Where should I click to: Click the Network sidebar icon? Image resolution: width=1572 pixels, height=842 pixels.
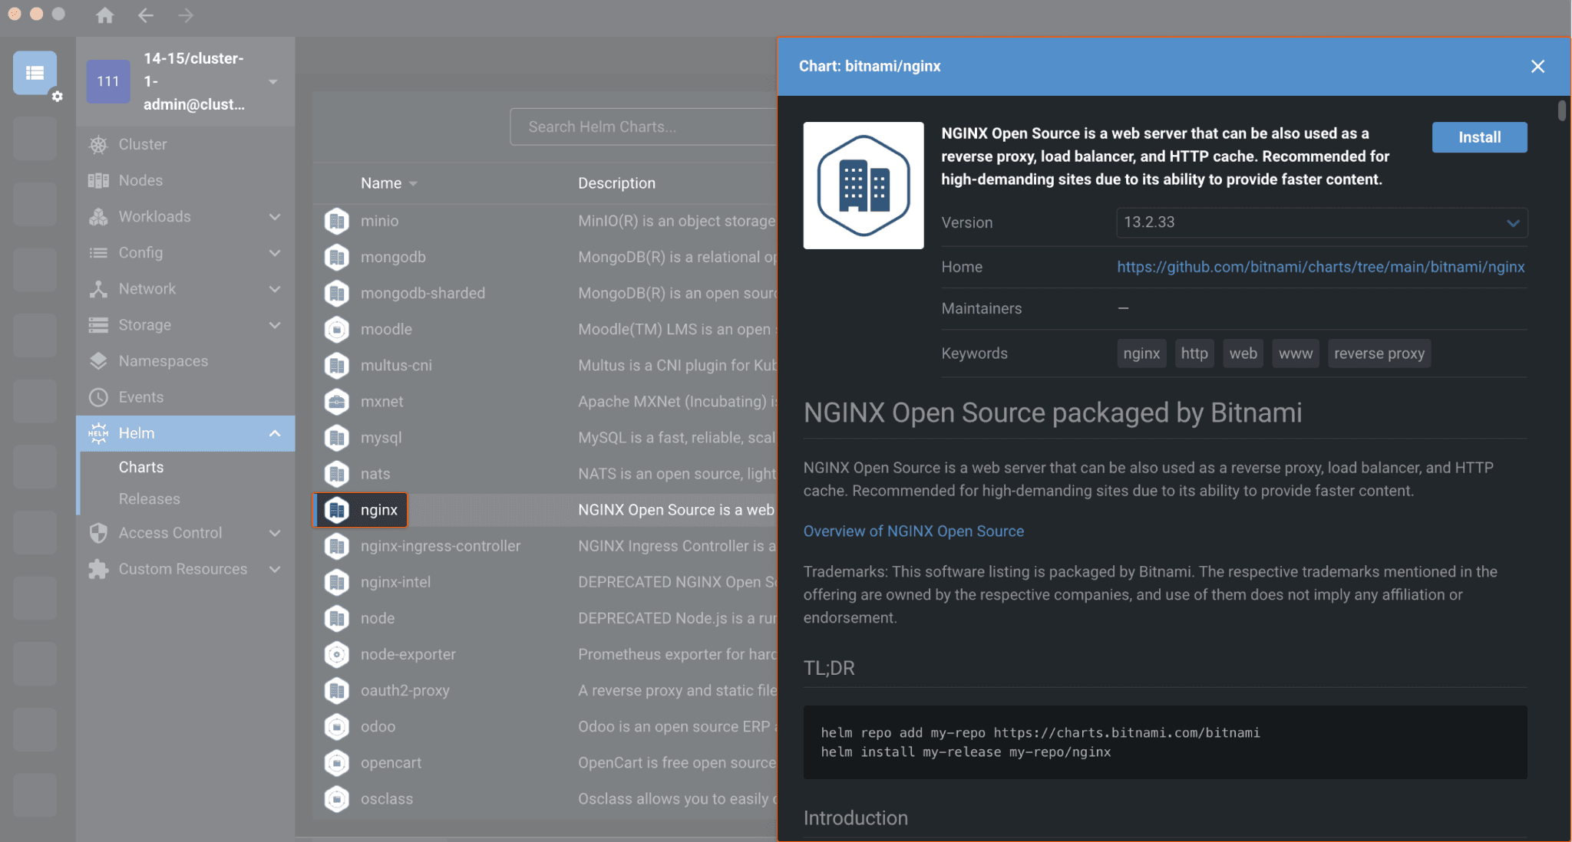[98, 289]
